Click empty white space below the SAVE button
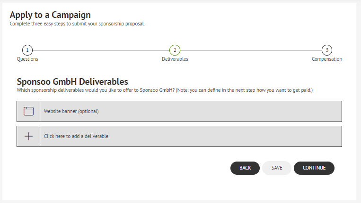The height and width of the screenshot is (203, 361). [x=277, y=187]
